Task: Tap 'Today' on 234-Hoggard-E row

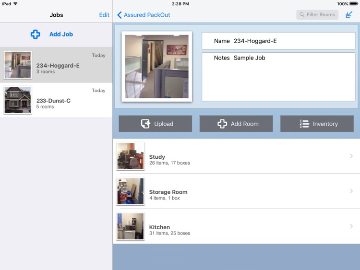Action: click(x=98, y=55)
